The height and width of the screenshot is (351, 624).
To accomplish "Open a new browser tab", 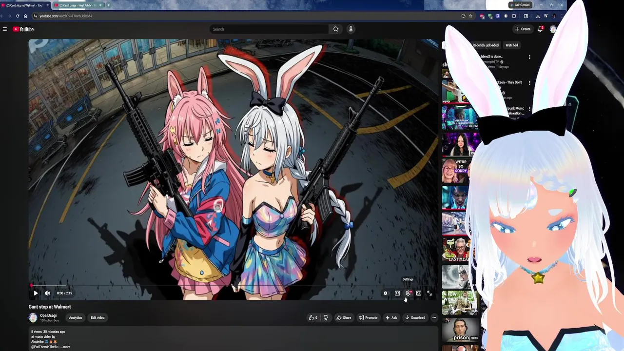I will (x=108, y=5).
